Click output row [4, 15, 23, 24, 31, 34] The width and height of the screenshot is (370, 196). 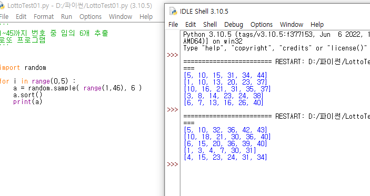(225, 157)
